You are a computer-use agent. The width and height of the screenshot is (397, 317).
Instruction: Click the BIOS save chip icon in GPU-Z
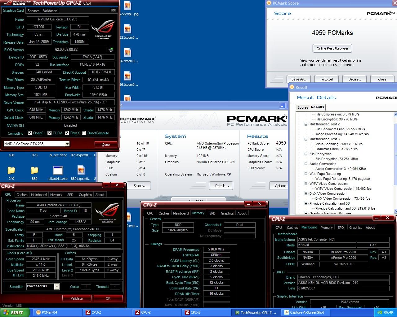click(111, 50)
